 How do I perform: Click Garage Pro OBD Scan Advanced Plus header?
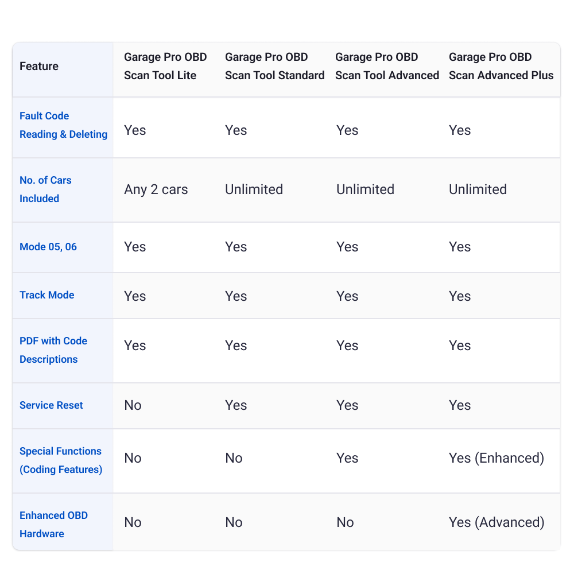501,66
